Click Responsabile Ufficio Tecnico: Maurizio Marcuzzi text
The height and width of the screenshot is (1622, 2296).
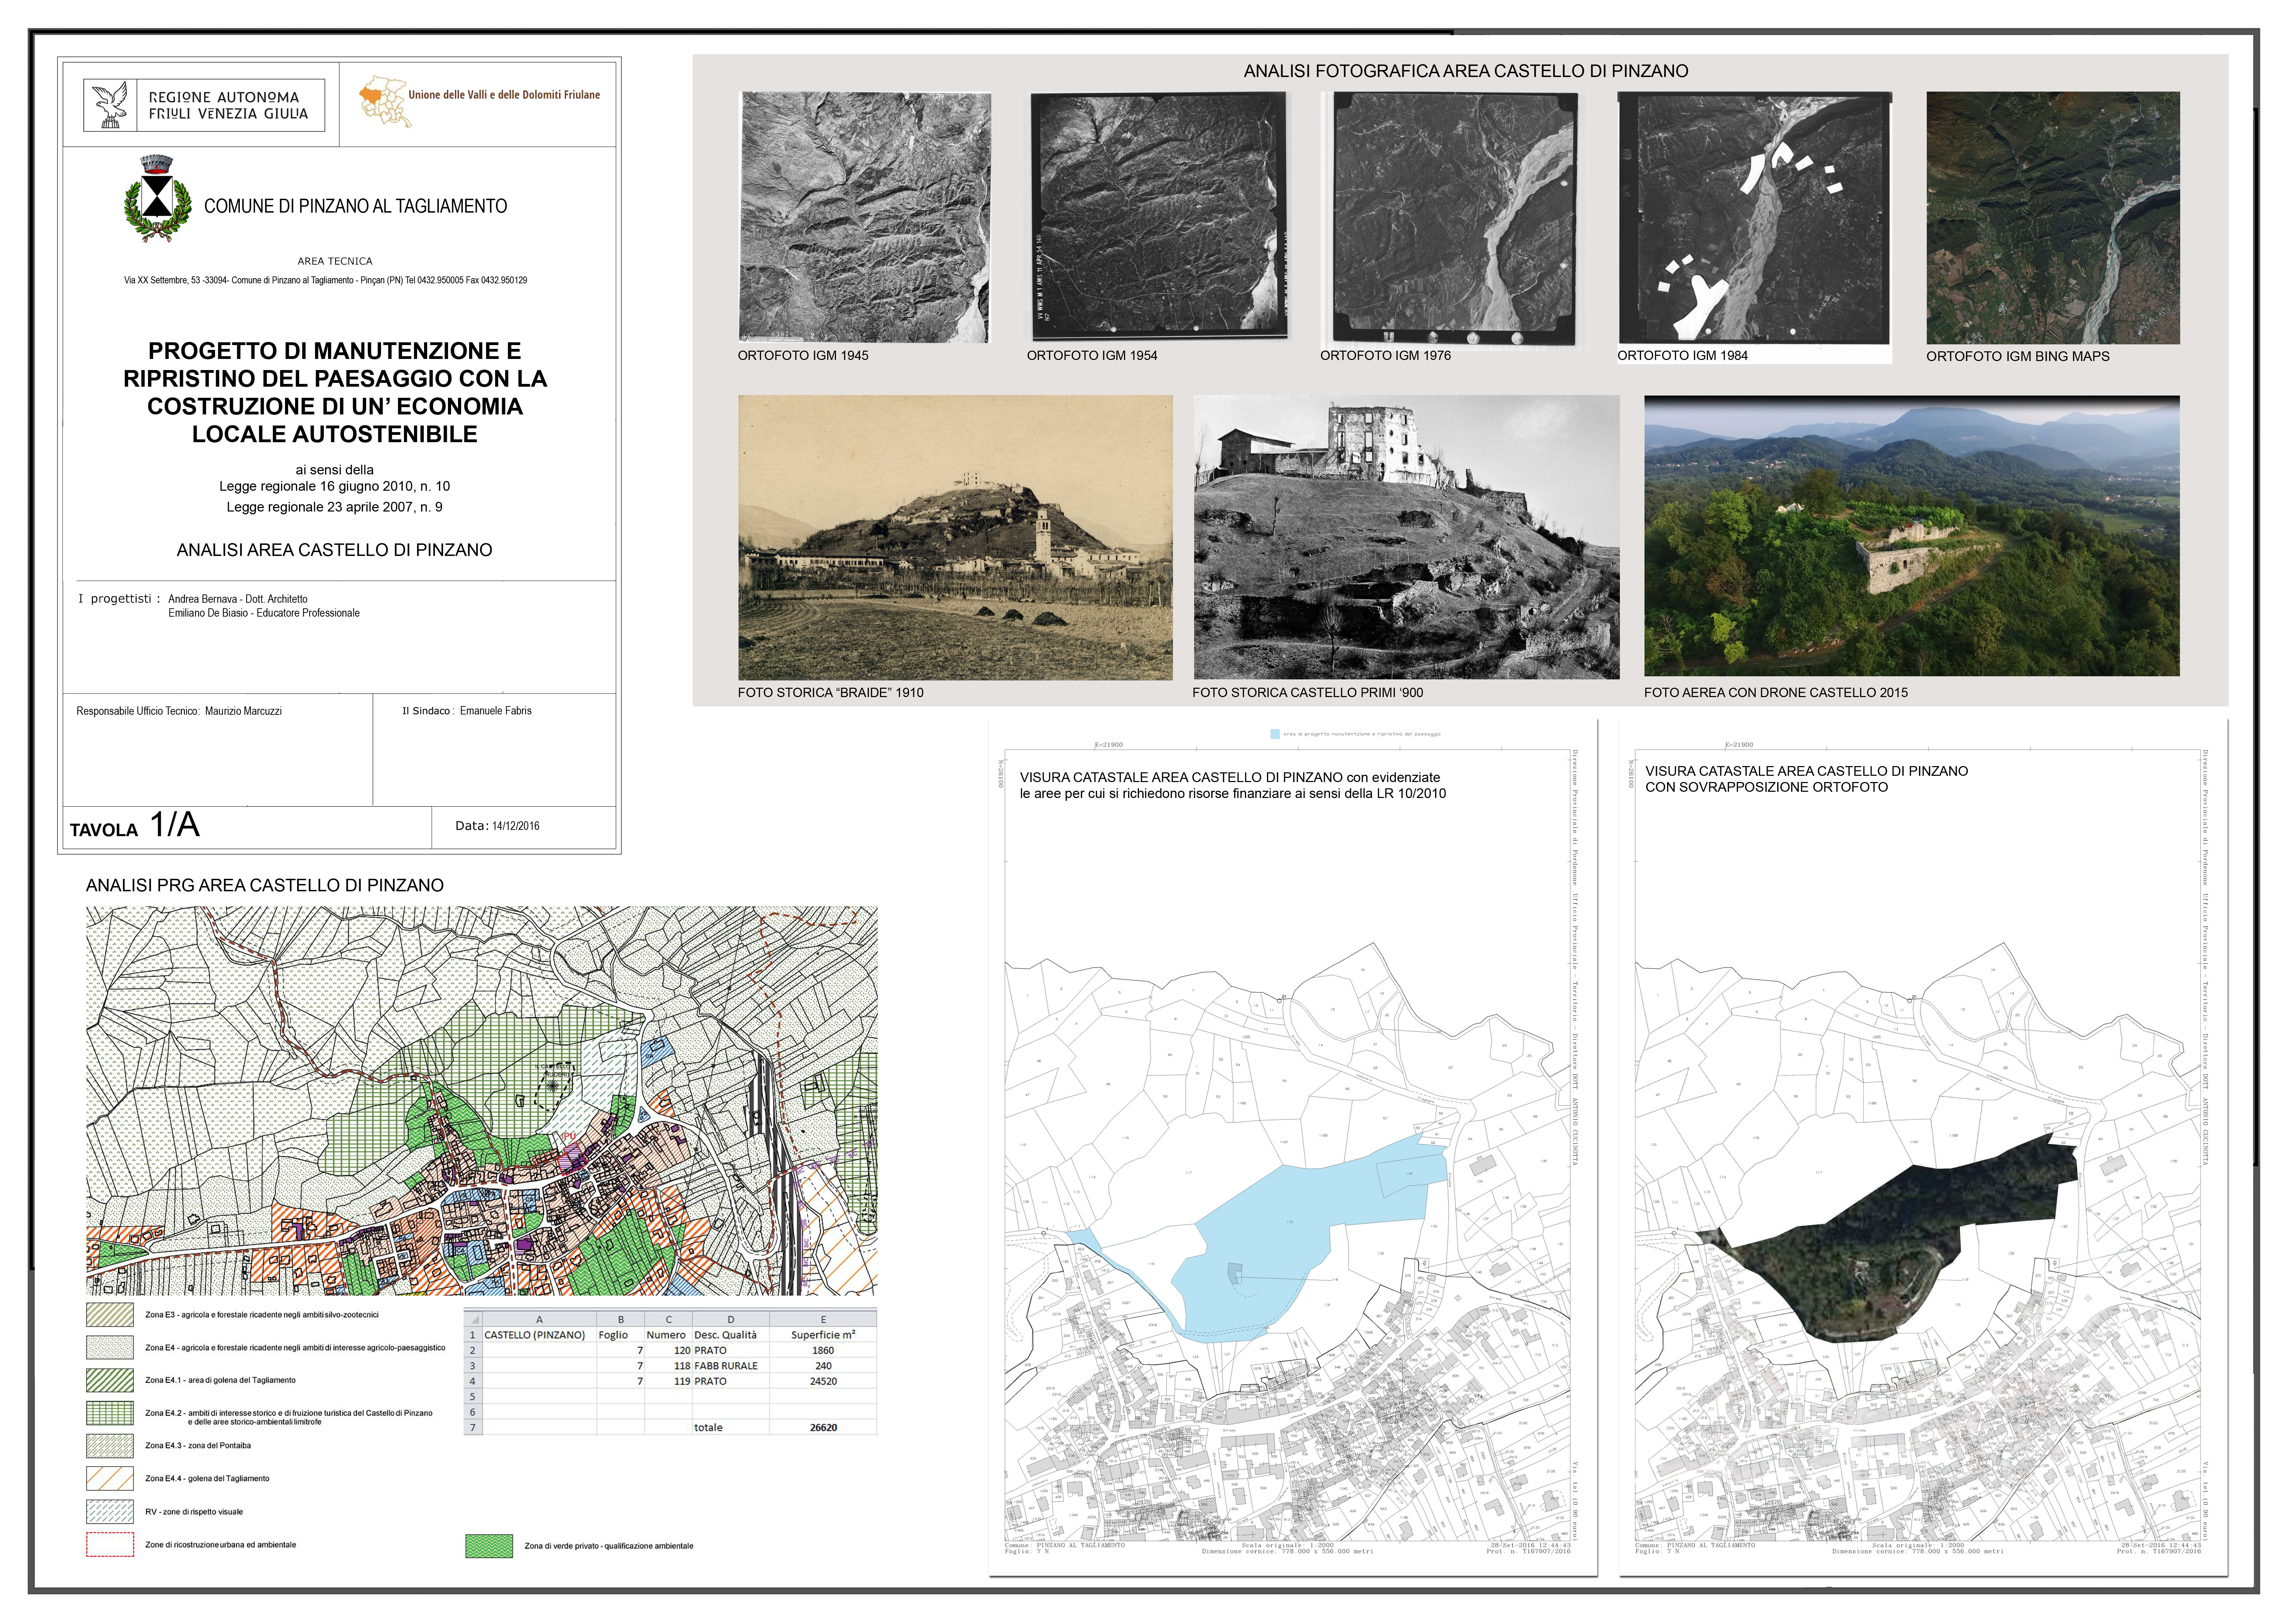[179, 711]
